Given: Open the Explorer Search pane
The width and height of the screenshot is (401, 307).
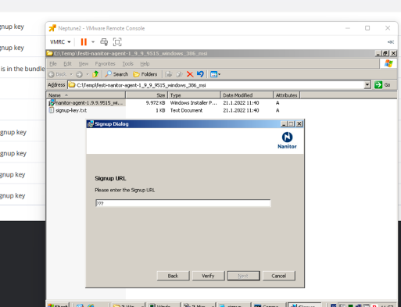Looking at the screenshot, I should pyautogui.click(x=116, y=74).
